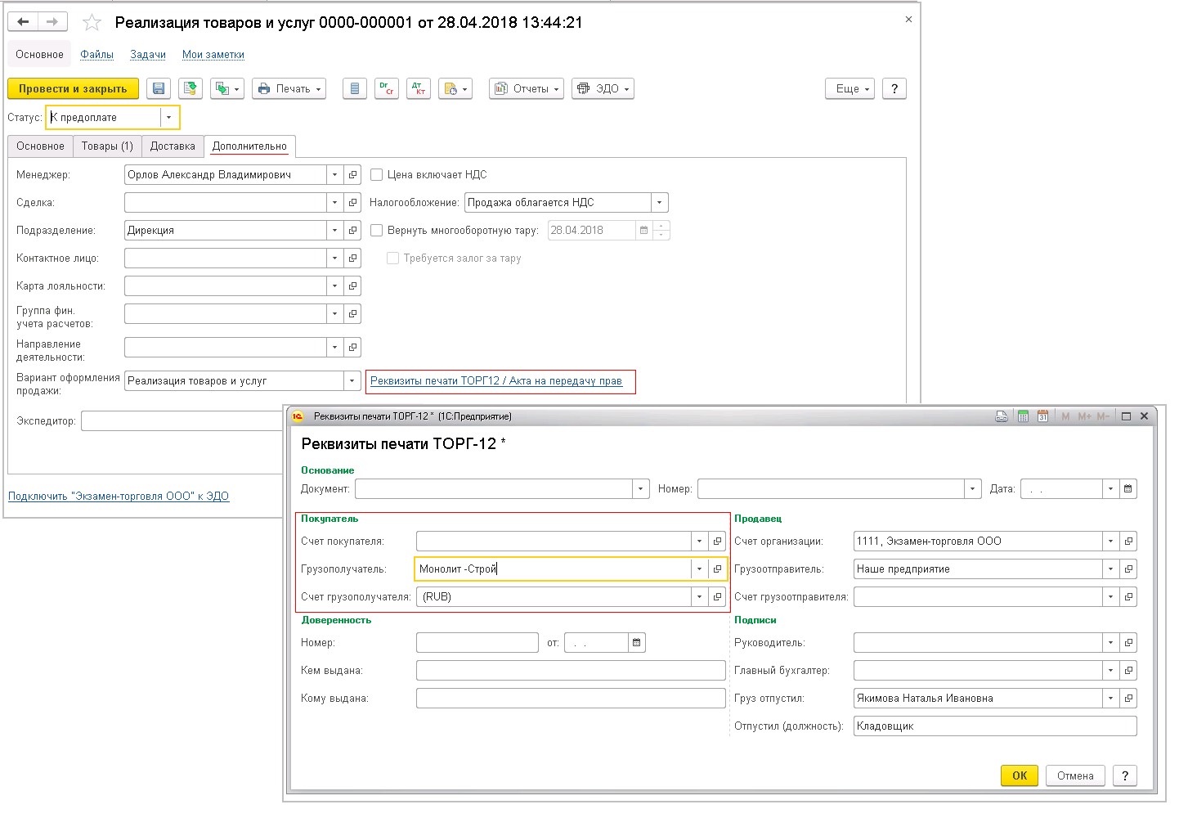The height and width of the screenshot is (818, 1179).
Task: Open document structure list icon
Action: [354, 88]
